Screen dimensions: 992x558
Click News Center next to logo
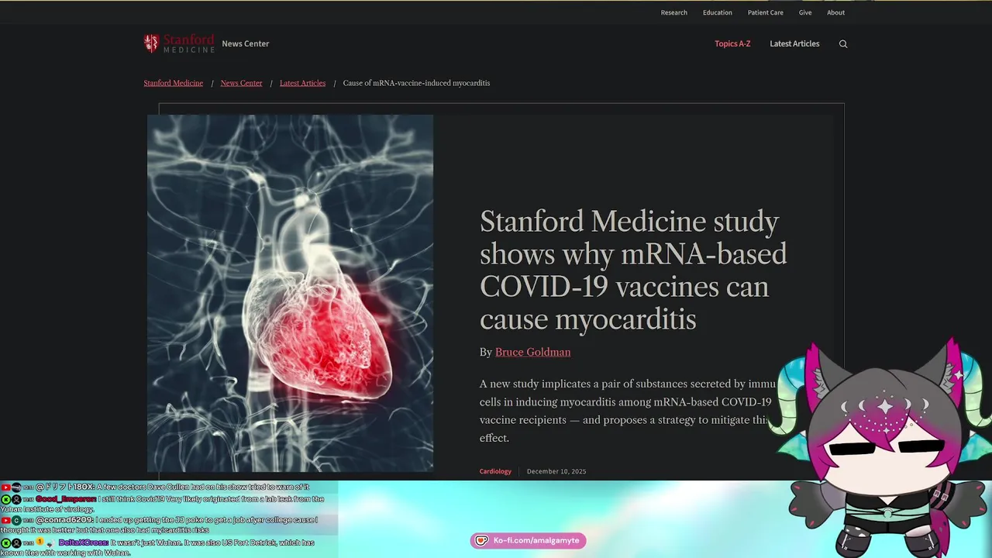[245, 43]
